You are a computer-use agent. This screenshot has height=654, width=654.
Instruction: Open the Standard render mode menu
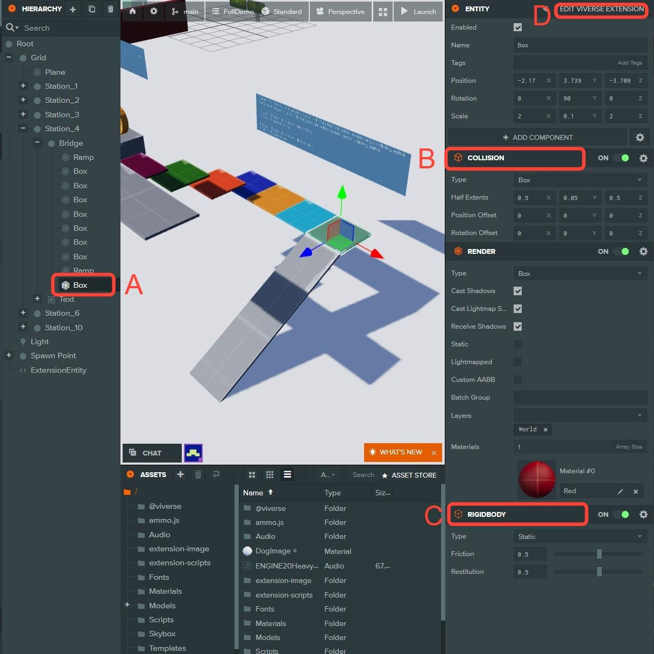(282, 12)
